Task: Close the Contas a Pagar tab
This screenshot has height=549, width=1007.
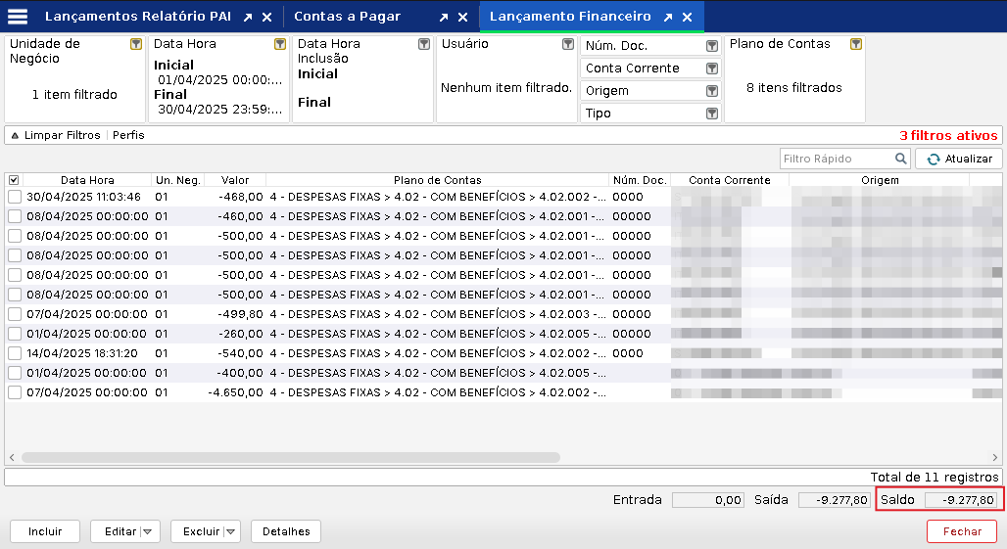Action: point(463,18)
